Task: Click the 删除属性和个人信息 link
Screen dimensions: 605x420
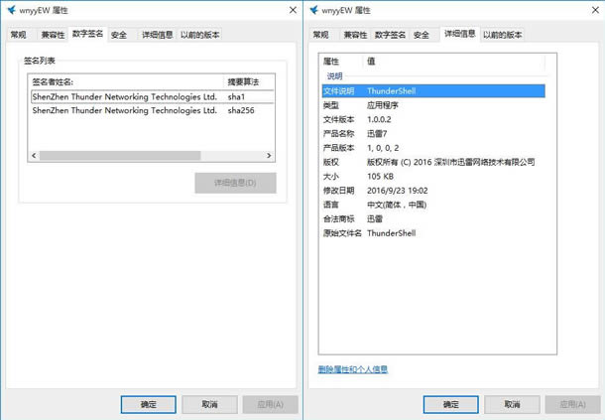Action: click(353, 369)
